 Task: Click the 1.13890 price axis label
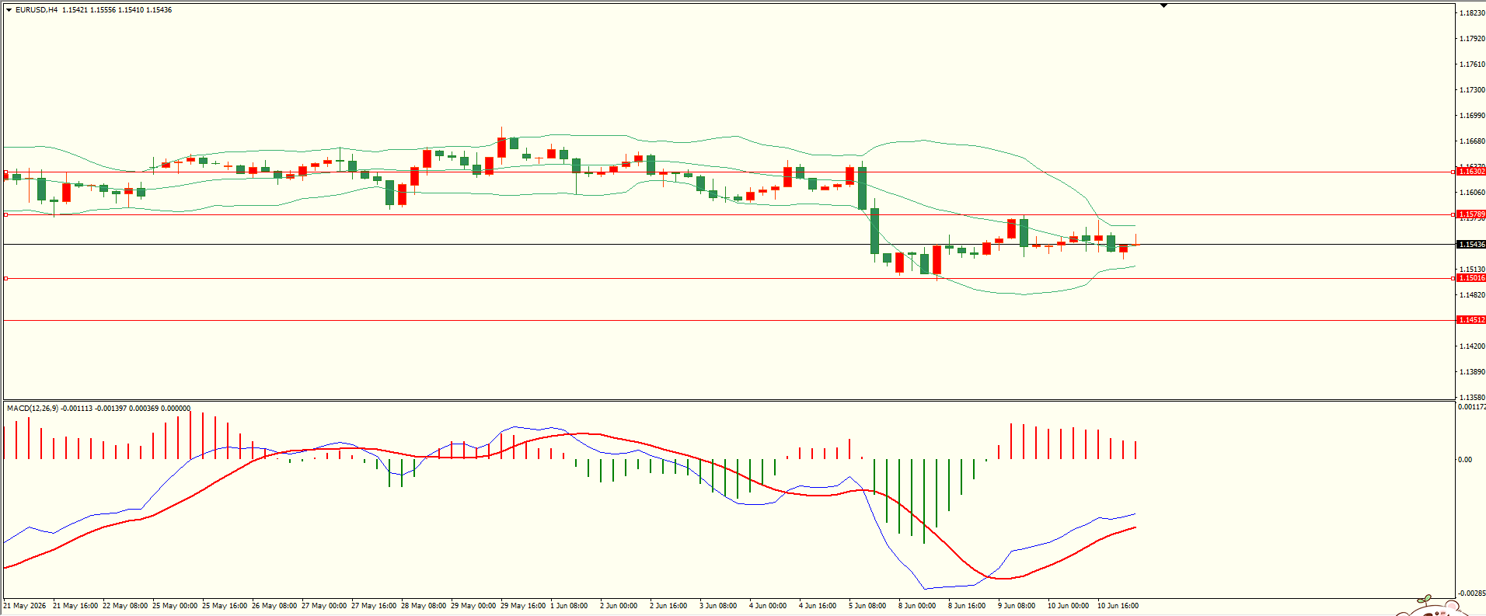click(1472, 372)
